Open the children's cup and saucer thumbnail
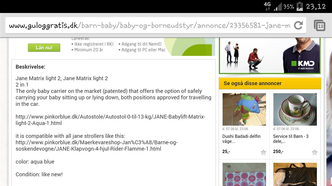This screenshot has height=186, width=332. pyautogui.click(x=295, y=109)
